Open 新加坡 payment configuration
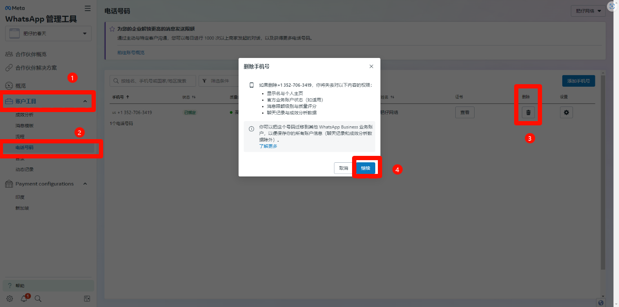The height and width of the screenshot is (307, 619). click(22, 208)
